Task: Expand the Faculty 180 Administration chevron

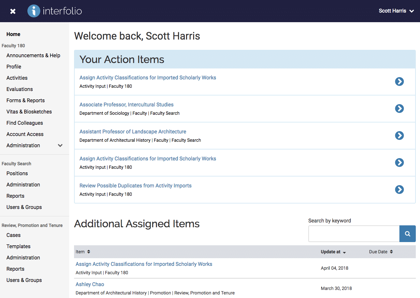Action: click(x=60, y=145)
